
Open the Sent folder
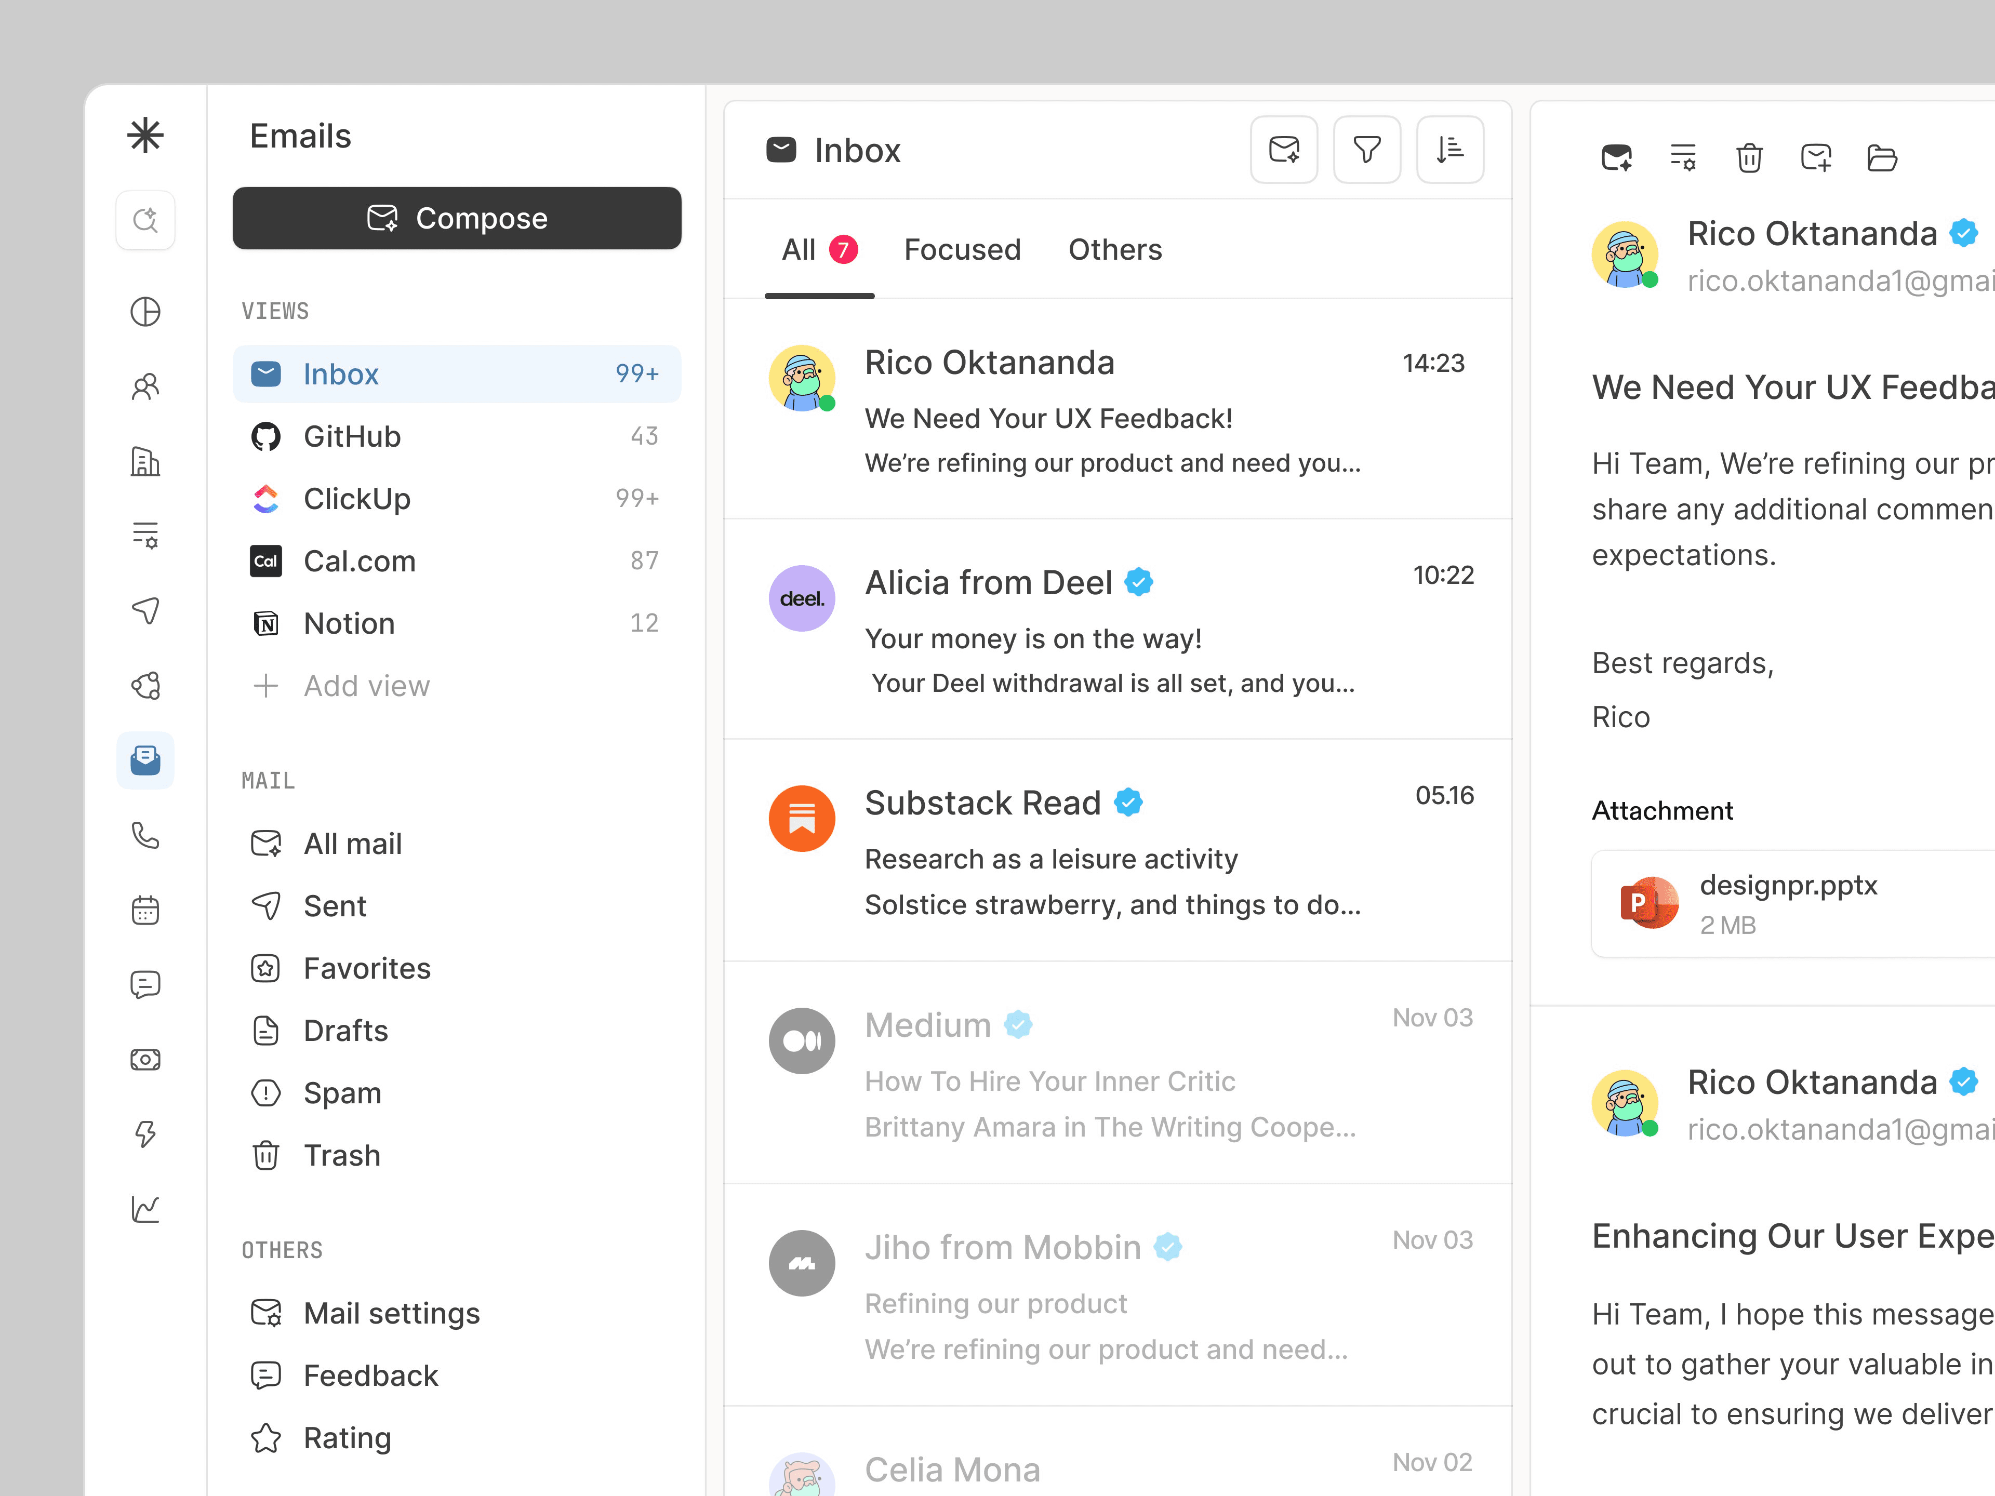point(457,906)
